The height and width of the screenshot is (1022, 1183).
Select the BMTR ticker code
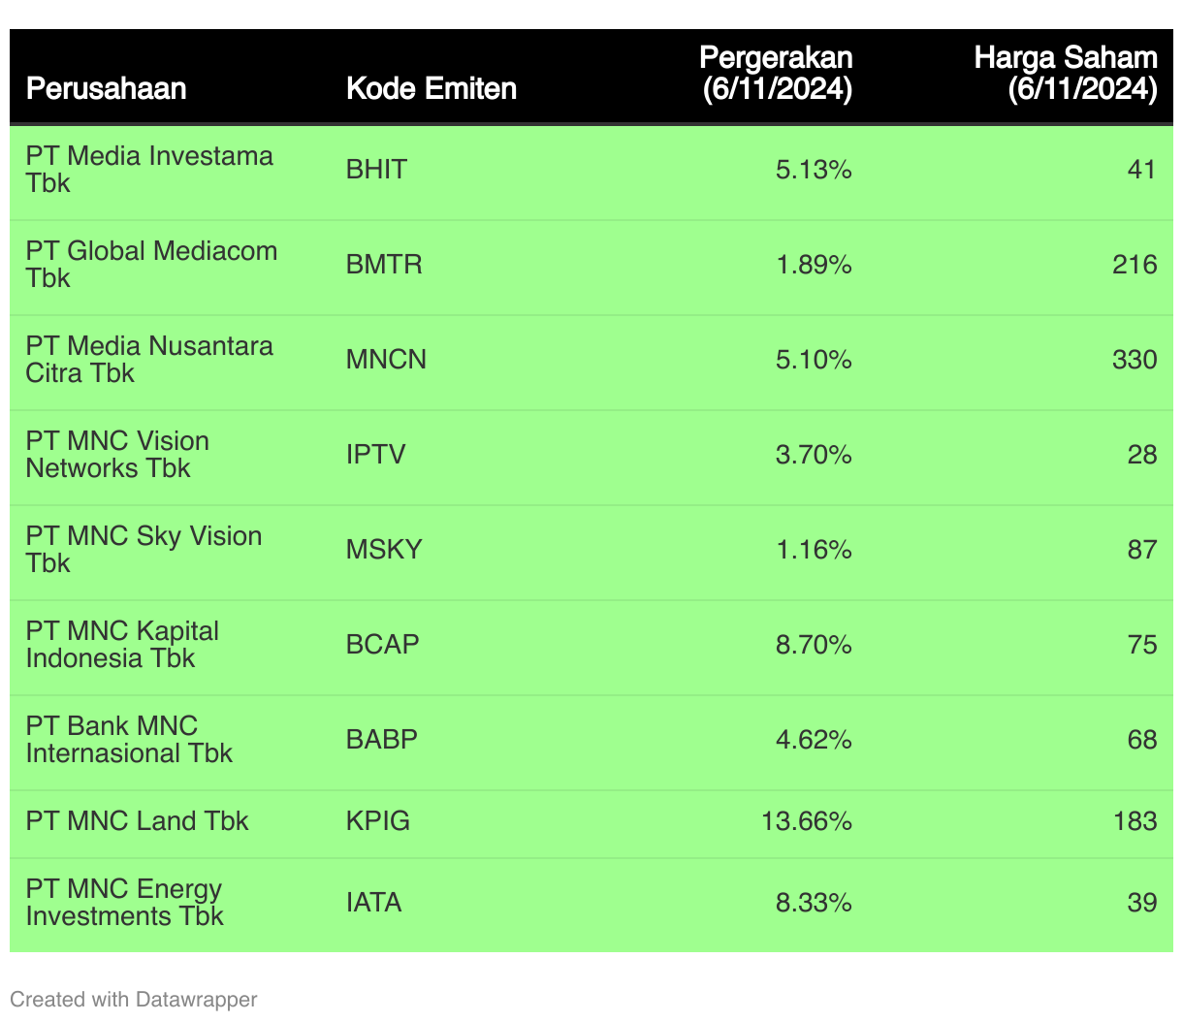point(384,265)
